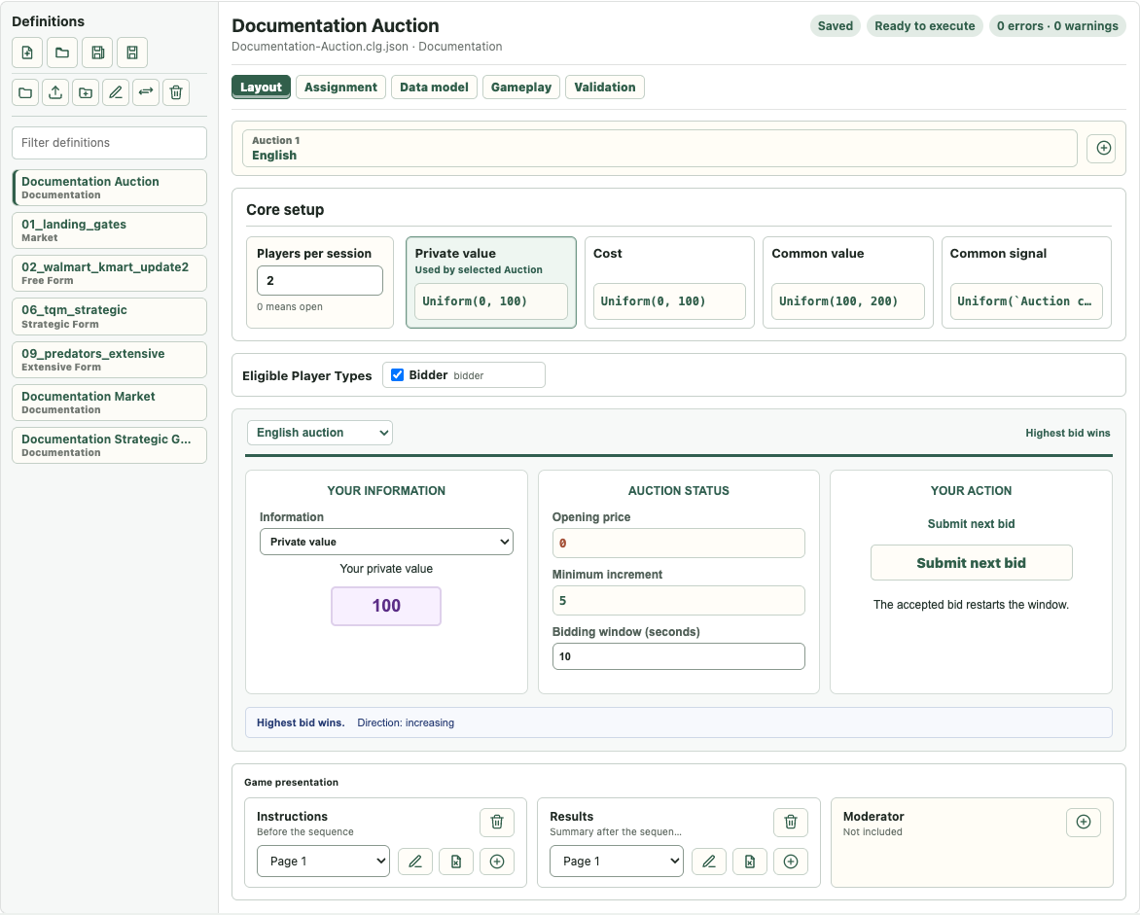Click the new file icon under Definitions

27,53
